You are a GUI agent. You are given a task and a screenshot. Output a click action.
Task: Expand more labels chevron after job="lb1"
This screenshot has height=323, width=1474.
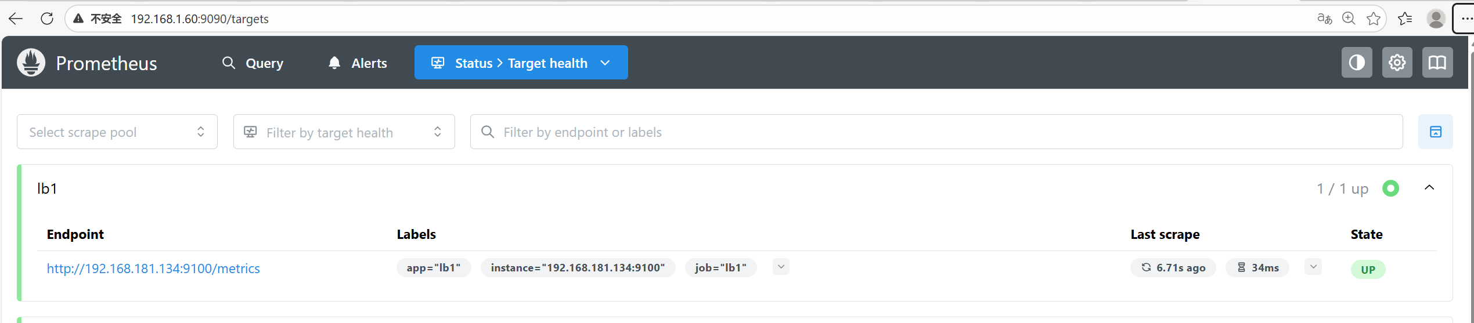pos(781,267)
